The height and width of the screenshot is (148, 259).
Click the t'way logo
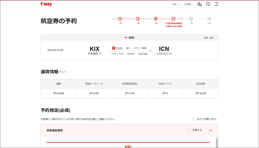(46, 4)
